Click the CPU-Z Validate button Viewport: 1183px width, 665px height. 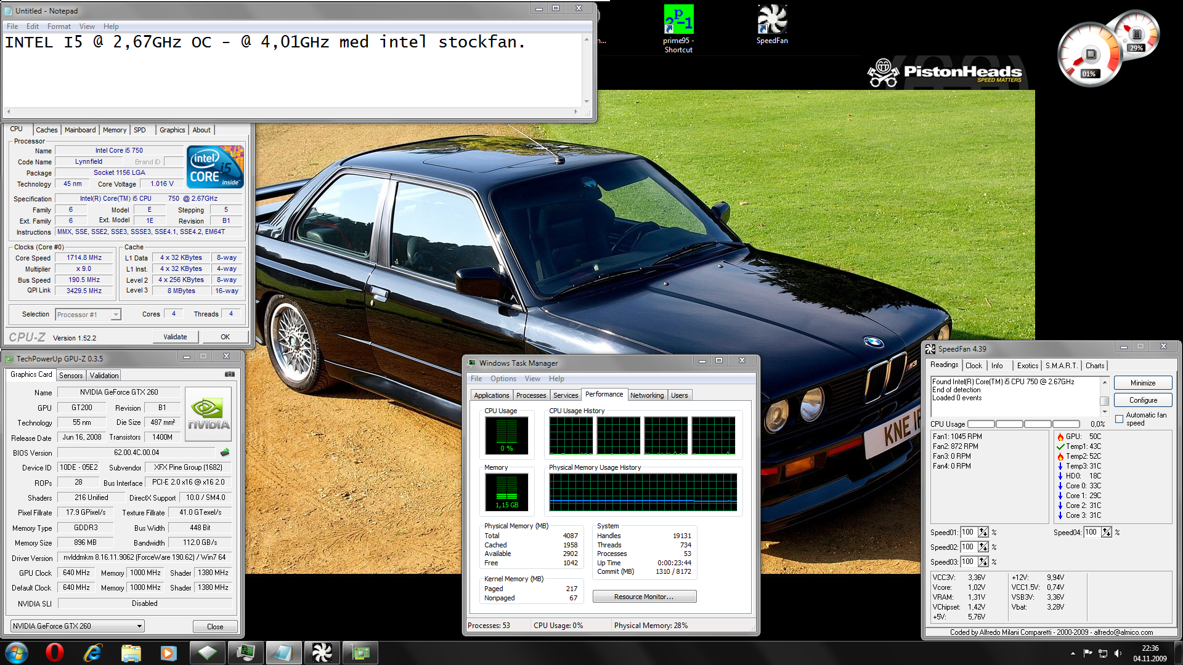(175, 337)
